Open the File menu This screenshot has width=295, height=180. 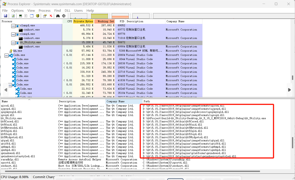click(x=5, y=10)
